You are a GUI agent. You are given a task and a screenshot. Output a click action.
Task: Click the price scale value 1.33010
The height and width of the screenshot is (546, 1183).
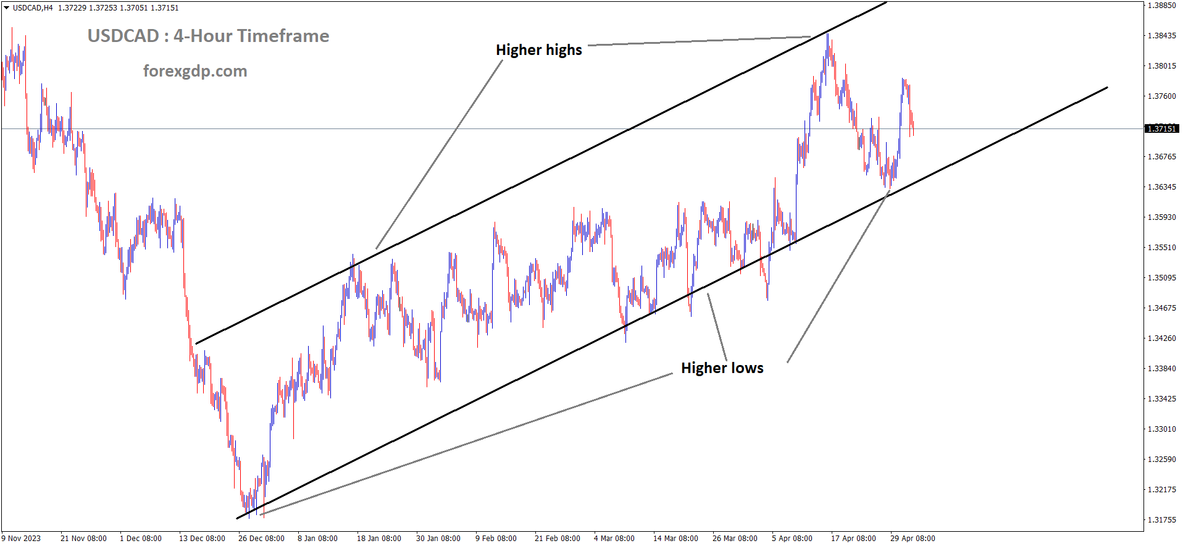click(1162, 429)
